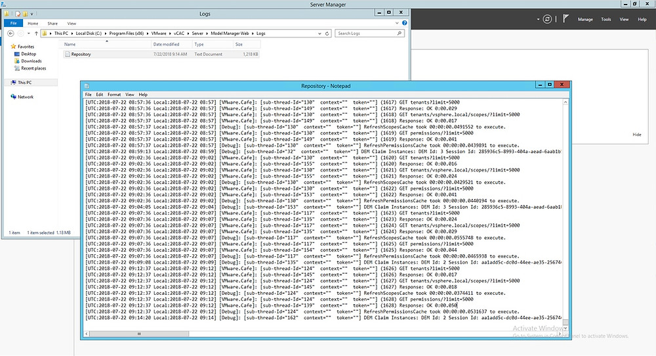
Task: Click the Logs window folder icon
Action: click(7, 14)
